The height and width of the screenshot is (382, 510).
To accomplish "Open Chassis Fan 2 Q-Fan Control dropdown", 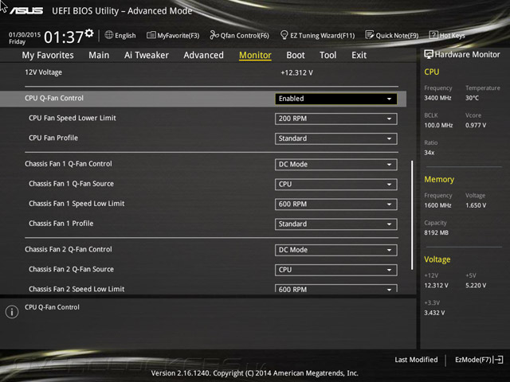I will (x=336, y=250).
